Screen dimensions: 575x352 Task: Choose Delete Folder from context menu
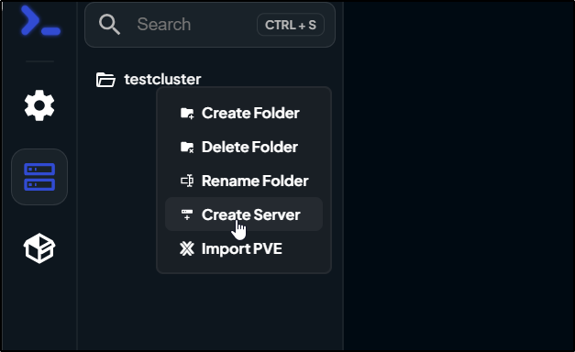(244, 147)
